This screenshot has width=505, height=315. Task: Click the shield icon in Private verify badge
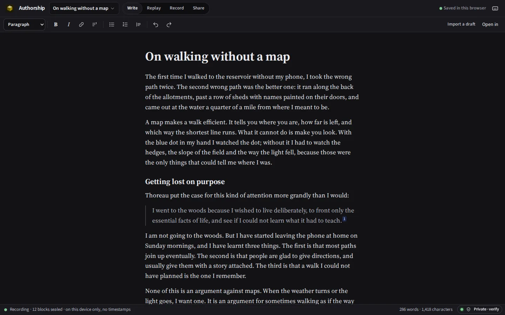click(x=469, y=309)
